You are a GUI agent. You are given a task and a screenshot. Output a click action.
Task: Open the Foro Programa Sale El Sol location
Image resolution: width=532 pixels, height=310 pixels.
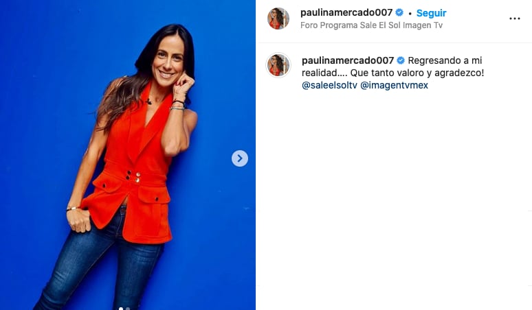click(x=372, y=25)
